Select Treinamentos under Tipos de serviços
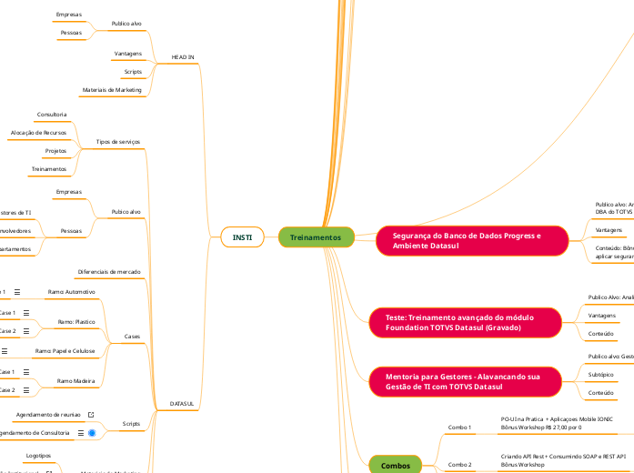The width and height of the screenshot is (634, 473). click(49, 169)
